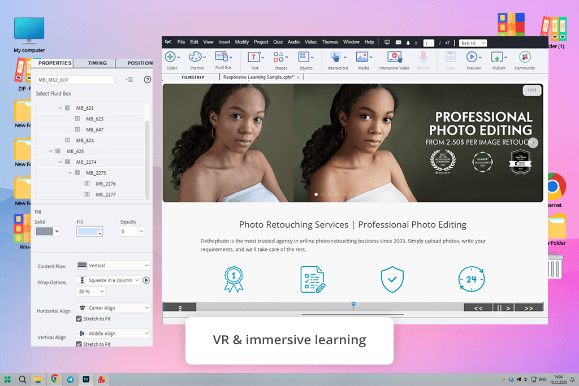Open the Modify menu
The height and width of the screenshot is (386, 579).
point(242,42)
